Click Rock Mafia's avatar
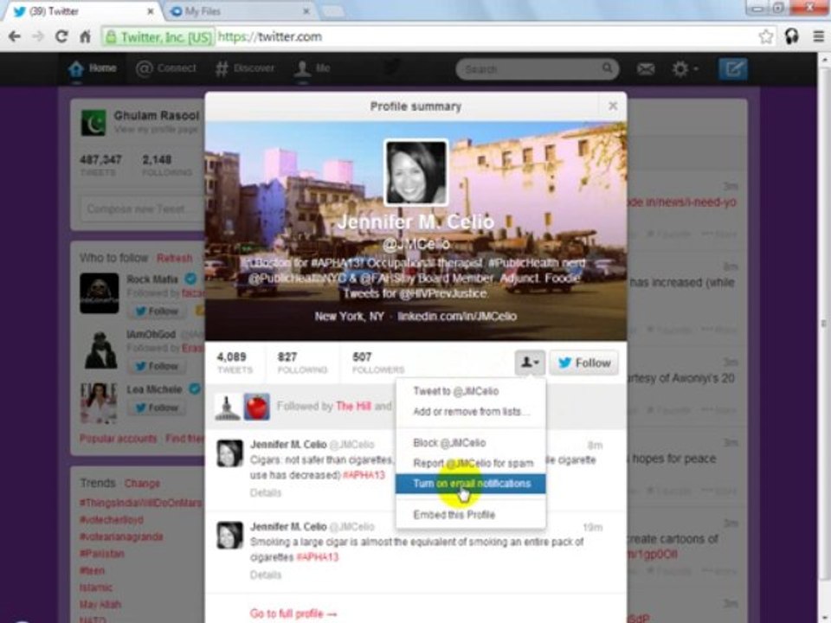This screenshot has width=831, height=623. [x=99, y=293]
